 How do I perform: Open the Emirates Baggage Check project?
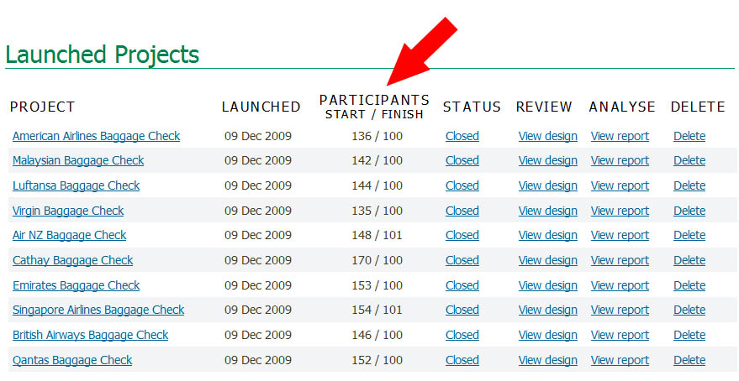76,285
